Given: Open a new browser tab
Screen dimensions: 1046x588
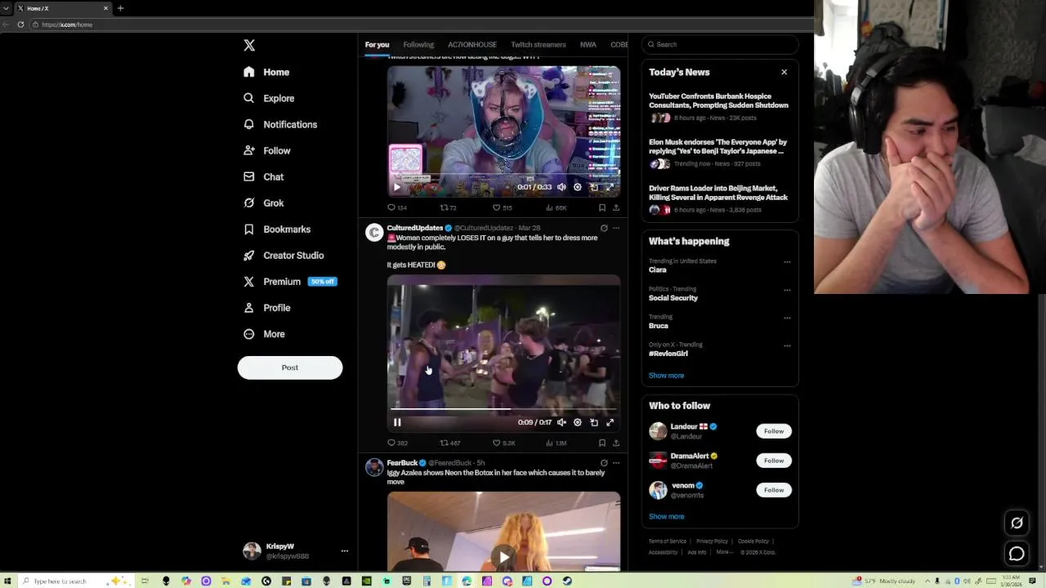Looking at the screenshot, I should pos(120,8).
